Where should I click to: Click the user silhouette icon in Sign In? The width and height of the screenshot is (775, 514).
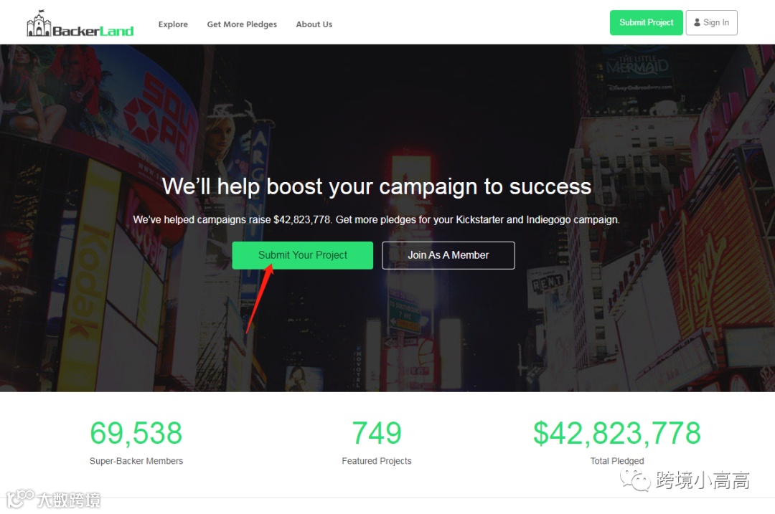coord(697,22)
